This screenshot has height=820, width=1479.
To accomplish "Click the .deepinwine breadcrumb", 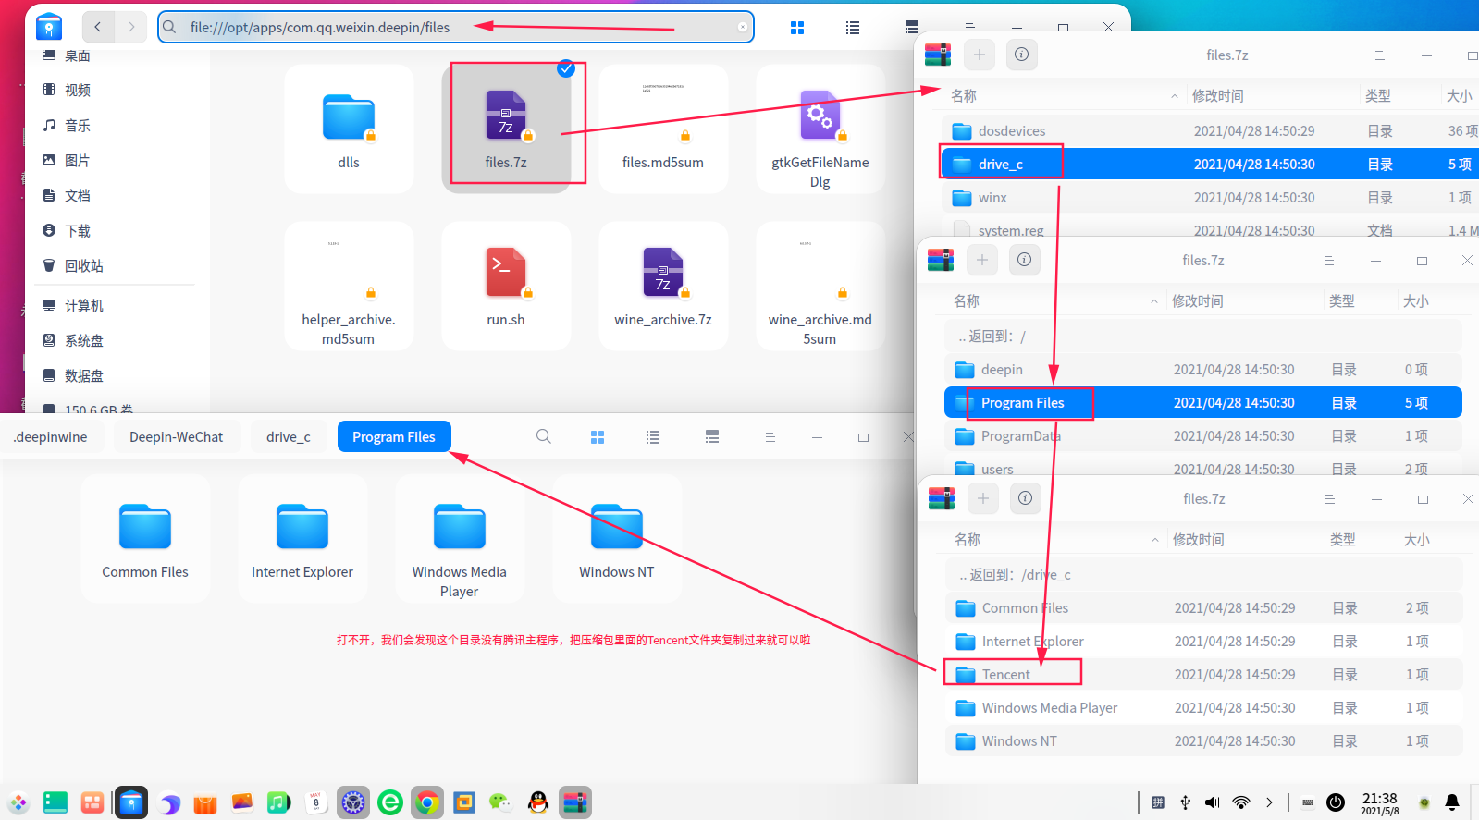I will coord(51,436).
